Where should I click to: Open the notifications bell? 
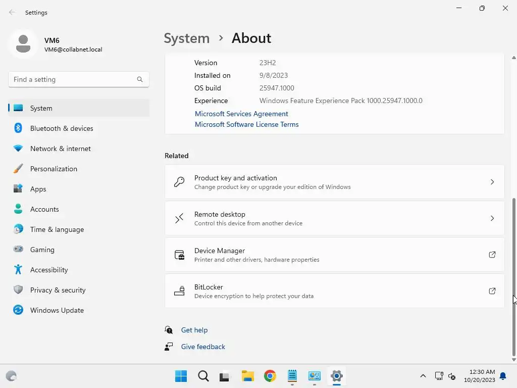point(503,376)
